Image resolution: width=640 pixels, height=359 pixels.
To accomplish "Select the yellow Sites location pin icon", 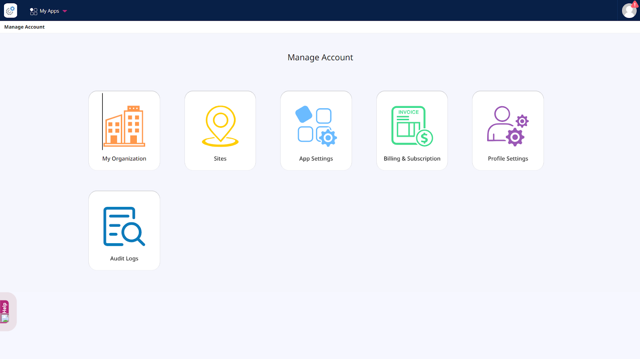I will pyautogui.click(x=220, y=126).
